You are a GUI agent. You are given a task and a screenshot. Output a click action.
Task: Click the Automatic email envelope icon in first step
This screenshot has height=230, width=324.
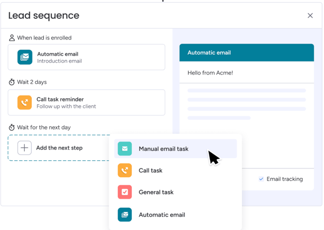coord(25,57)
